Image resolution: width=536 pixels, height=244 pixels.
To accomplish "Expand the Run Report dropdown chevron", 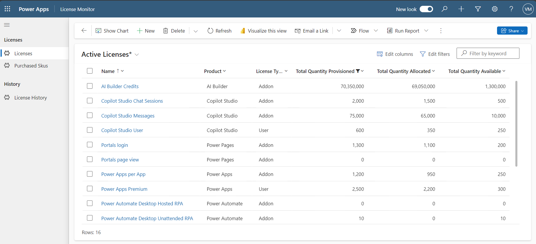I will coord(426,31).
